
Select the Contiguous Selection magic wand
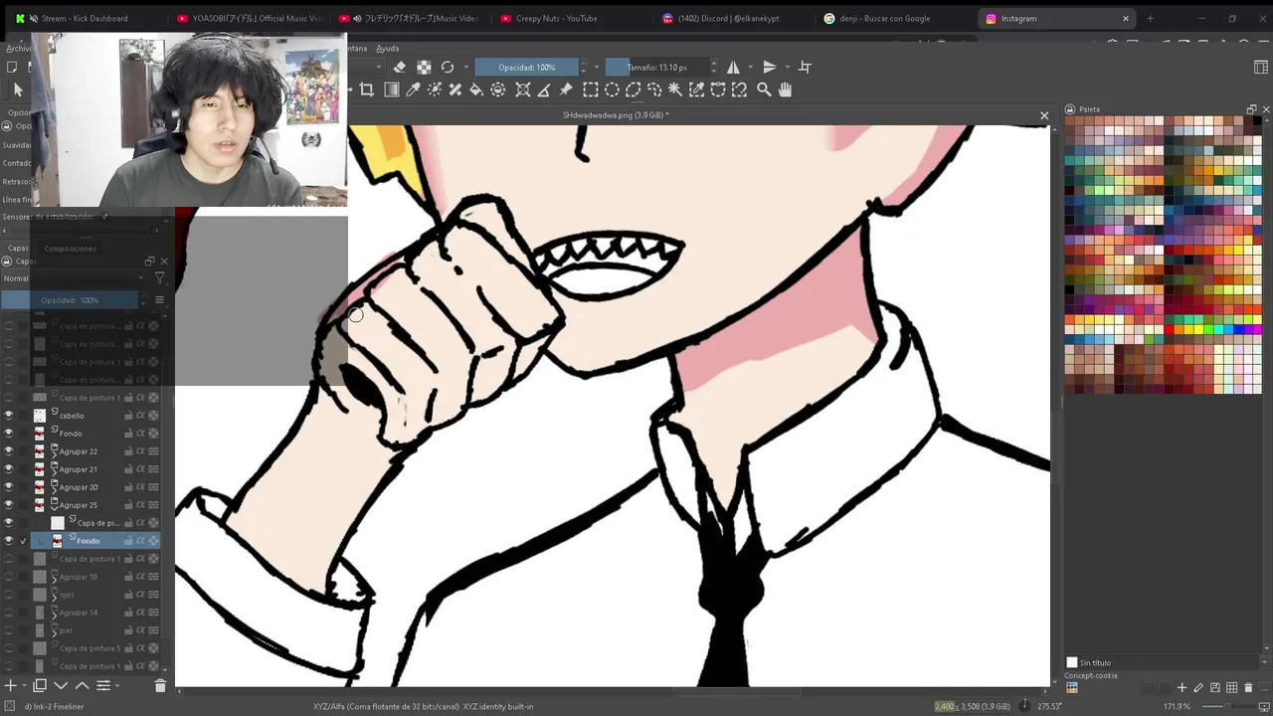675,89
